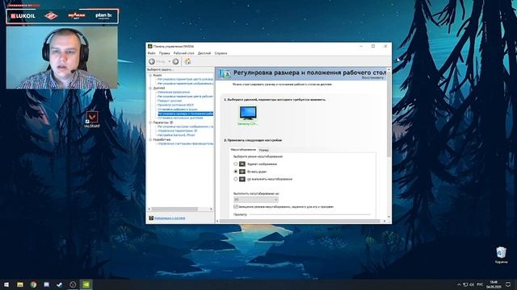517x290 pixels.
Task: Open the Справка menu
Action: pos(221,53)
